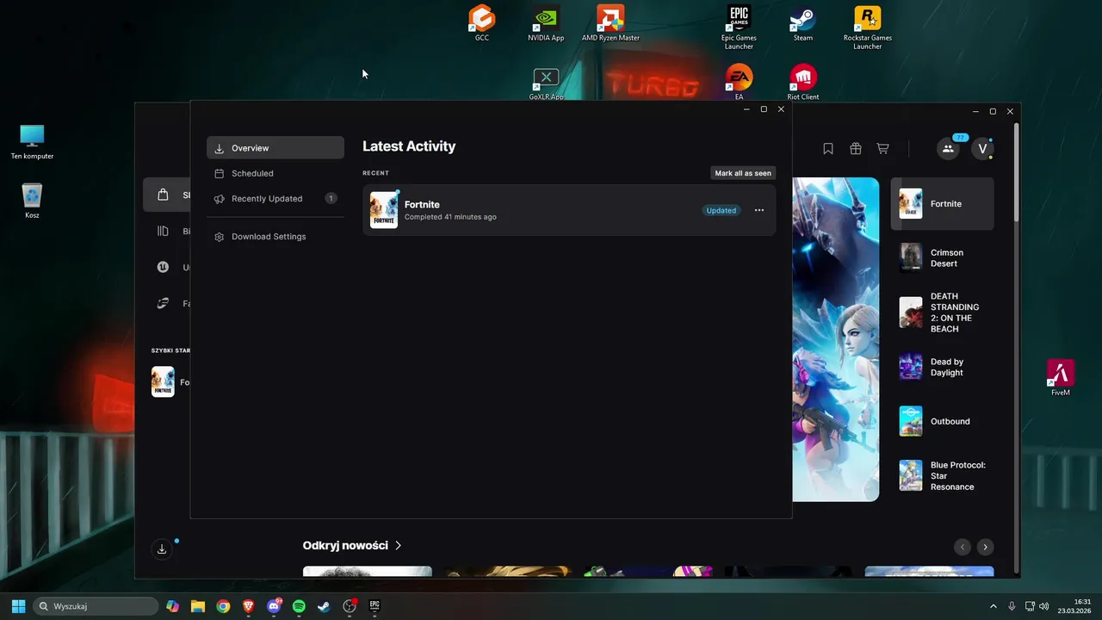Click the store bag icon in launcher sidebar
The image size is (1102, 620).
pyautogui.click(x=163, y=195)
